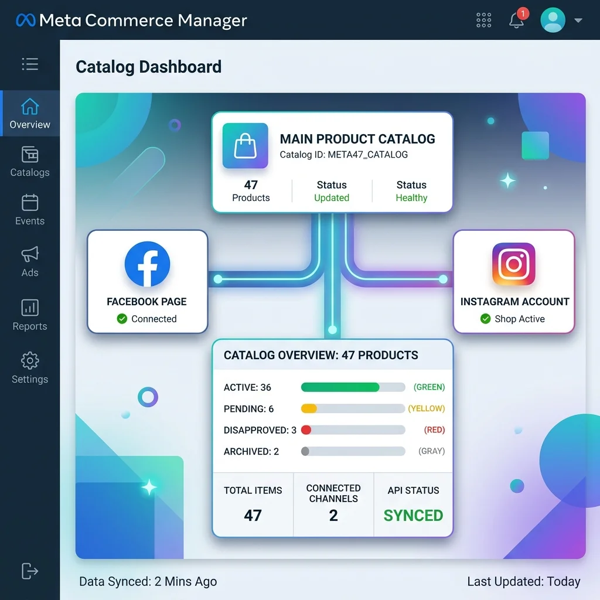This screenshot has height=600, width=600.
Task: Click the ARCHIVED: 2 label
Action: click(x=251, y=452)
